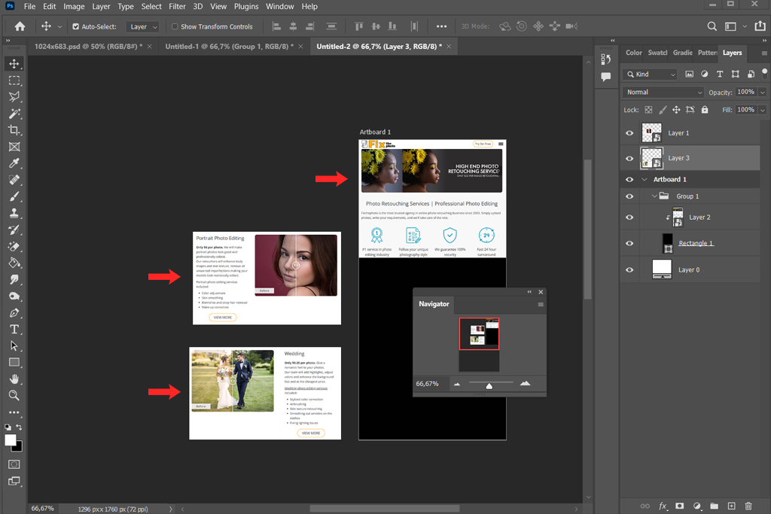Open the Search icon in options bar
The image size is (771, 514).
(712, 26)
